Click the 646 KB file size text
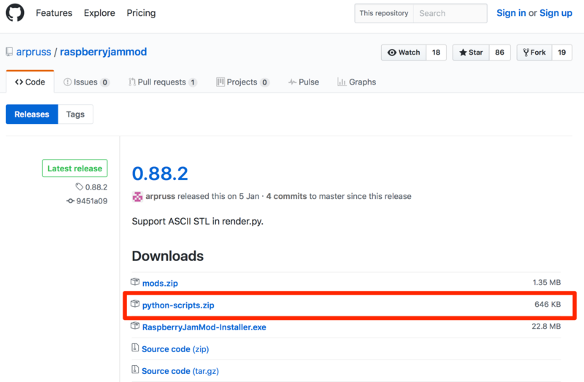Screen dimensions: 584x382 (547, 304)
